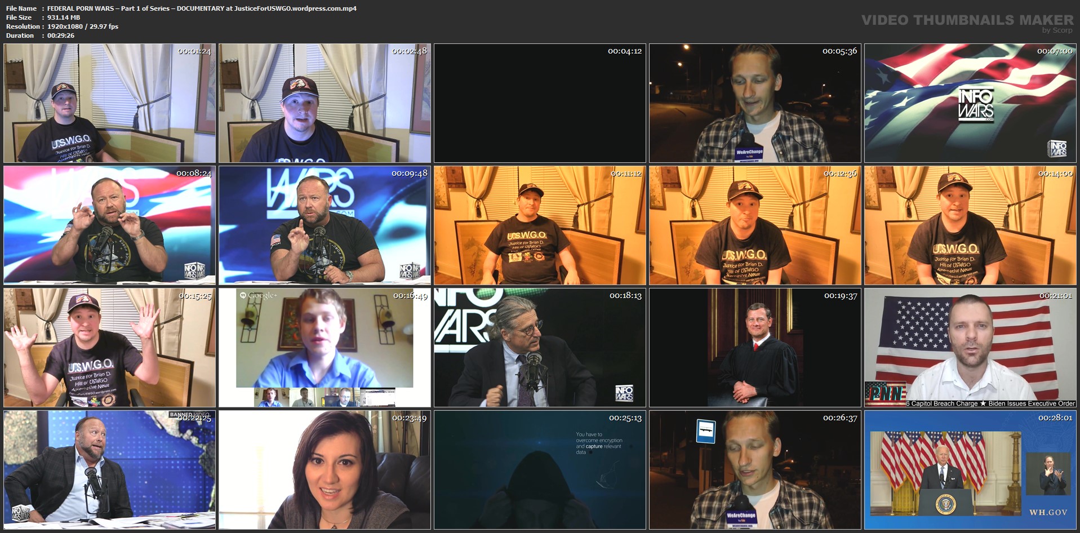Image resolution: width=1080 pixels, height=533 pixels.
Task: Click the Video Thumbnails Maker watermark title
Action: [967, 20]
